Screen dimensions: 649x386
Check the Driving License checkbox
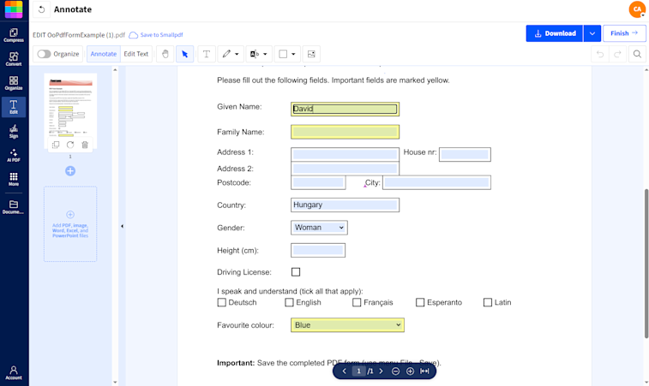click(296, 272)
